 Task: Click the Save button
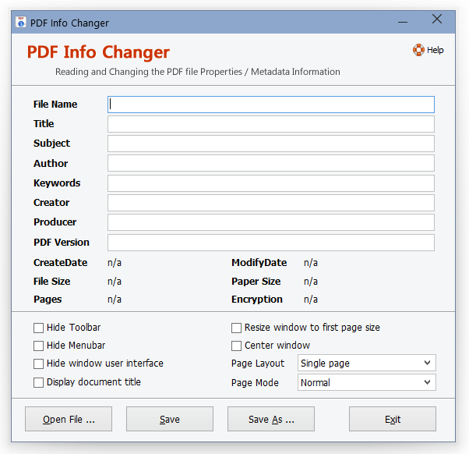coord(170,419)
